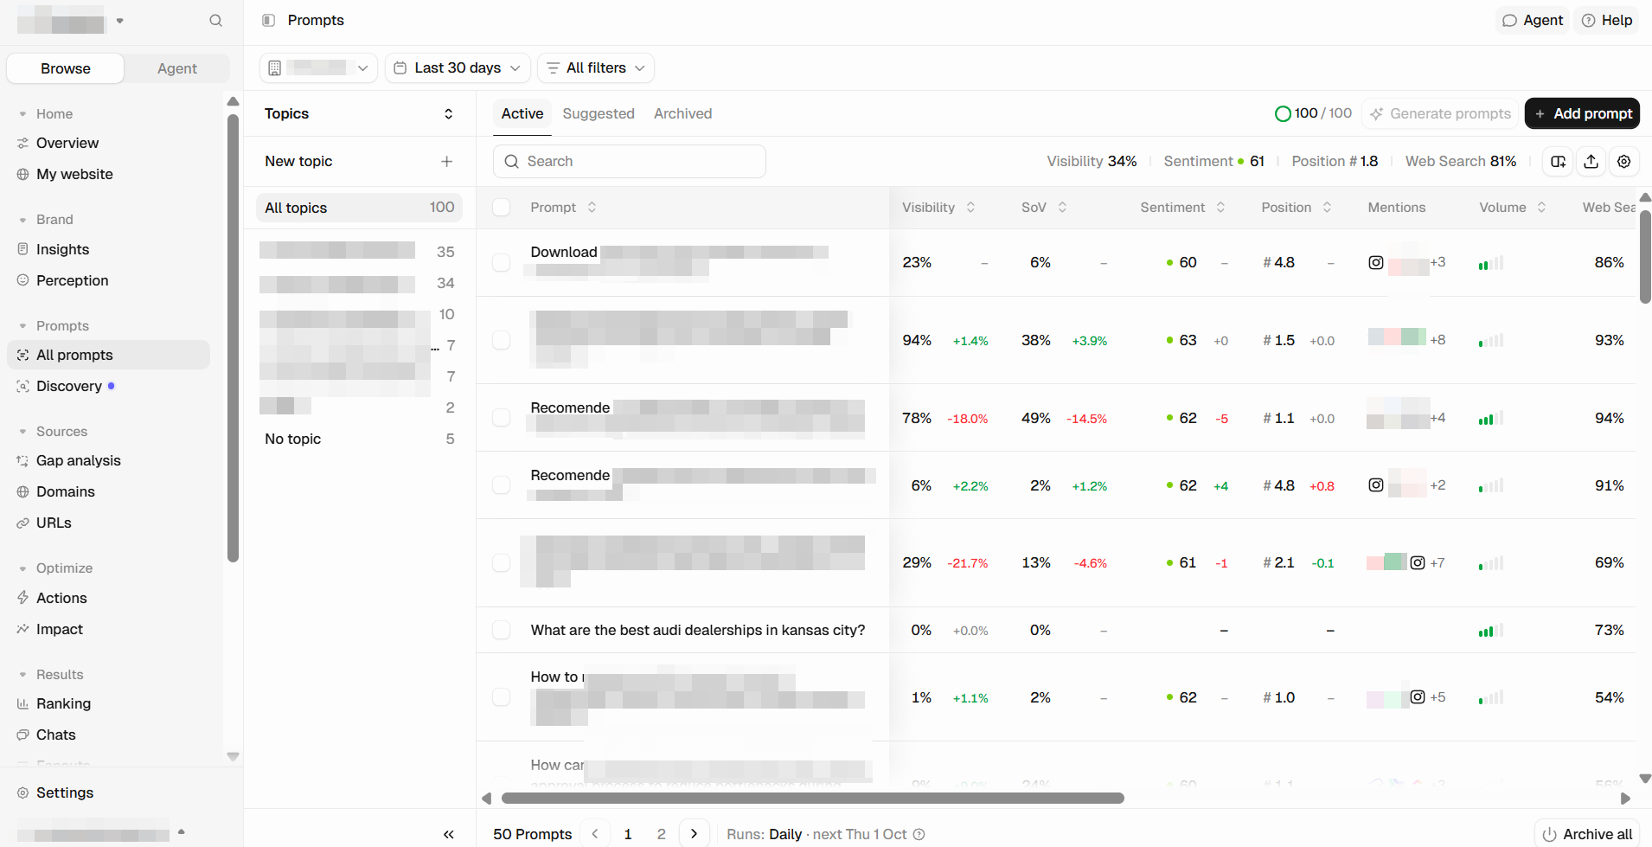Open the All filters dropdown
Viewport: 1652px width, 847px height.
[596, 67]
